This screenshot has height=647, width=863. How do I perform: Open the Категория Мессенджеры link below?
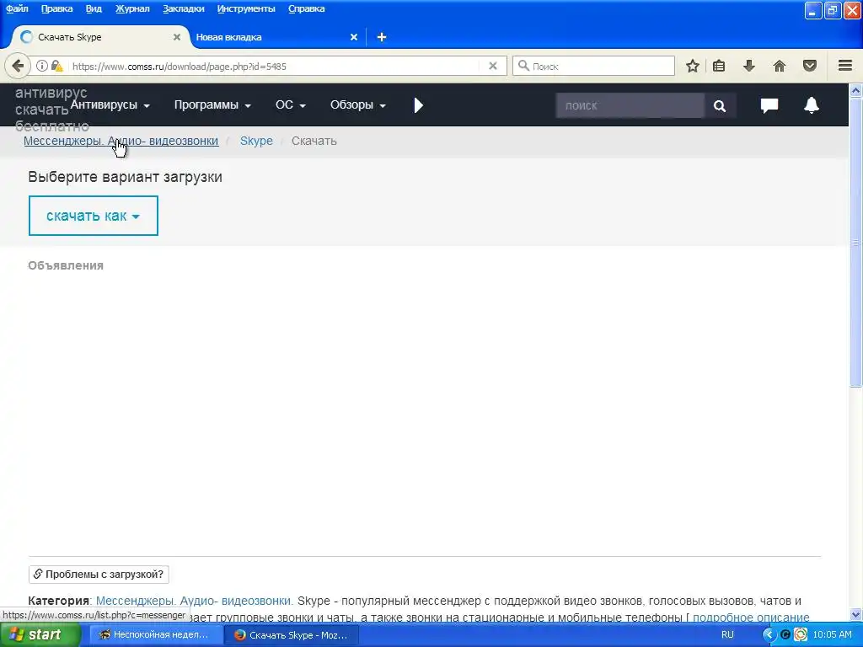pyautogui.click(x=195, y=601)
